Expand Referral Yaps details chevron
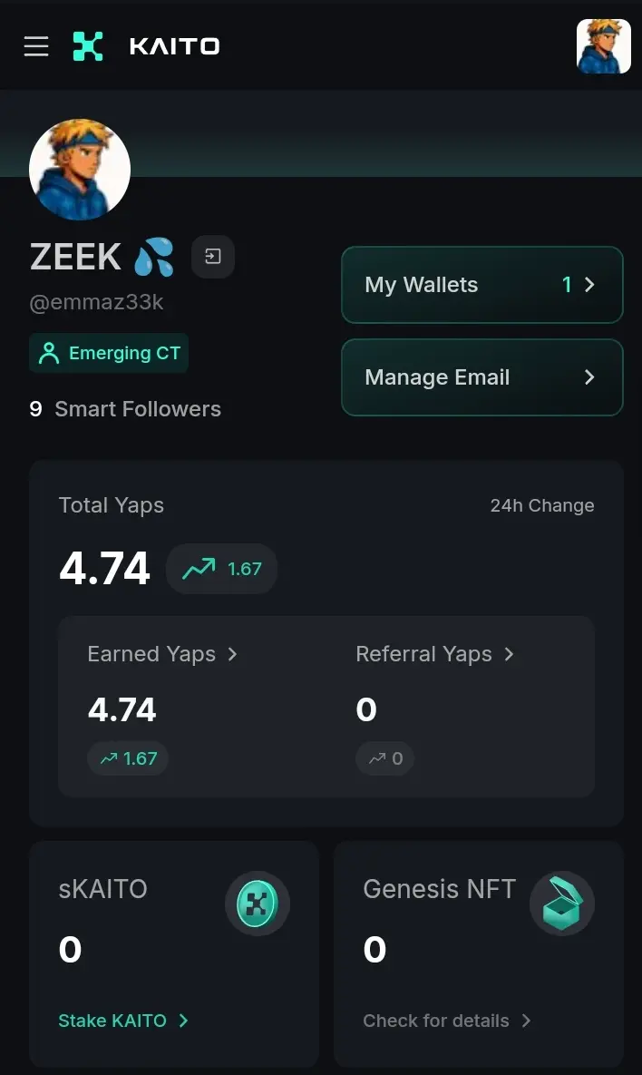Viewport: 642px width, 1075px height. (x=509, y=654)
